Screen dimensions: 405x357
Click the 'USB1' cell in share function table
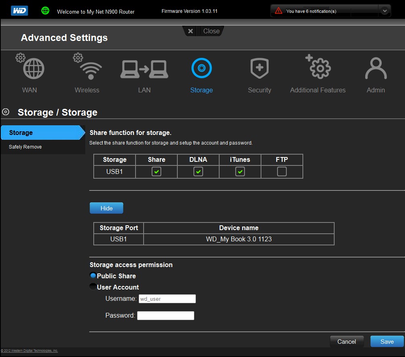pyautogui.click(x=115, y=171)
